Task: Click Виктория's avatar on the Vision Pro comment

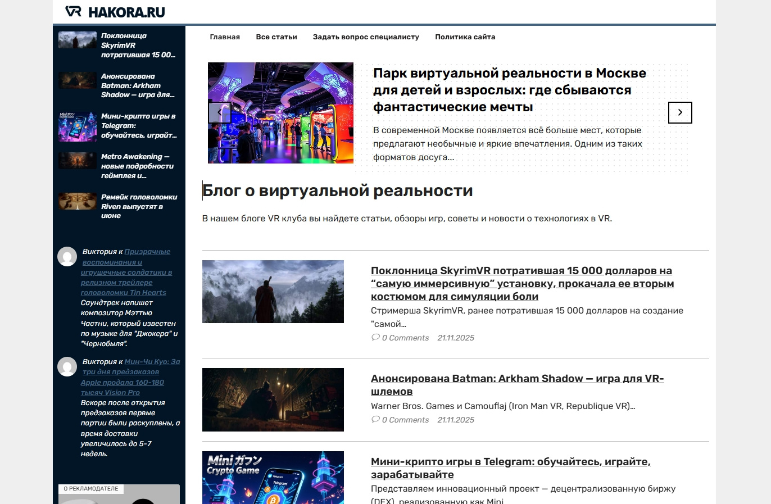Action: click(x=67, y=366)
